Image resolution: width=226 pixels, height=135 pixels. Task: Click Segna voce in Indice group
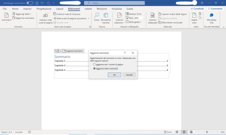pyautogui.click(x=194, y=18)
